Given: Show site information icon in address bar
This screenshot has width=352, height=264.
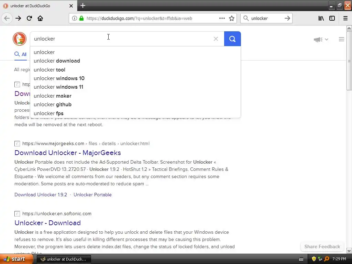Looking at the screenshot, I should click(x=75, y=18).
